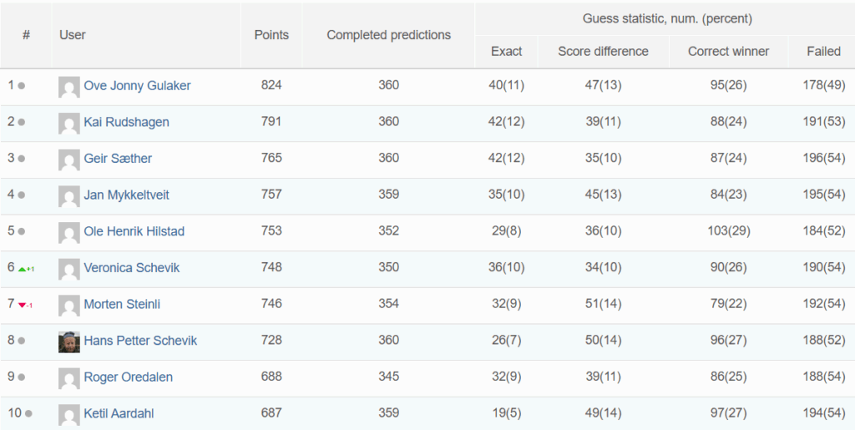
Task: Open Veronica Schevik's profile link
Action: point(132,267)
